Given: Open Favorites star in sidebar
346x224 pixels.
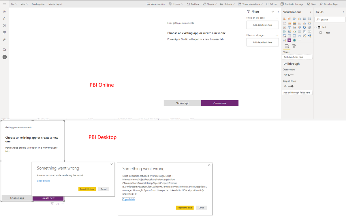Looking at the screenshot, I should 4,18.
